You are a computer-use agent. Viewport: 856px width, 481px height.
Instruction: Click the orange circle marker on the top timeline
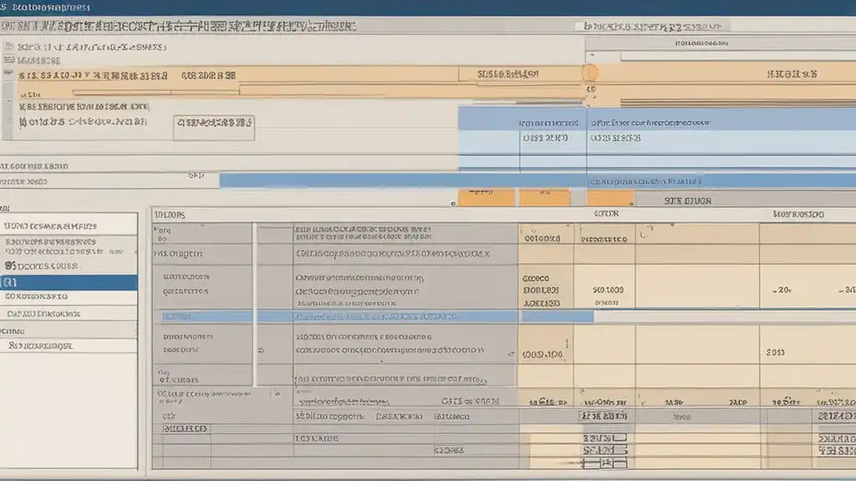[590, 73]
